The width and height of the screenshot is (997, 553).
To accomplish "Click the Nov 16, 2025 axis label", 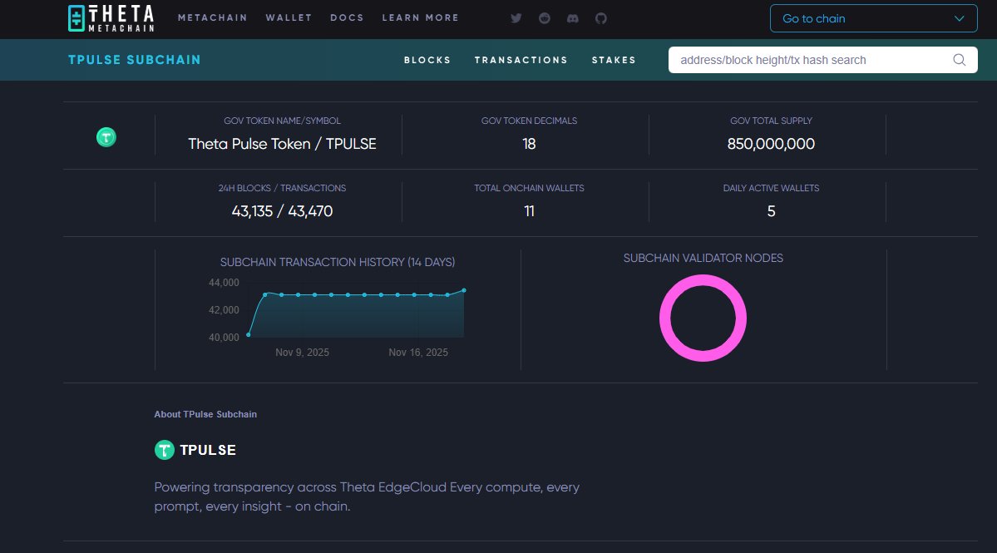I will click(x=418, y=352).
